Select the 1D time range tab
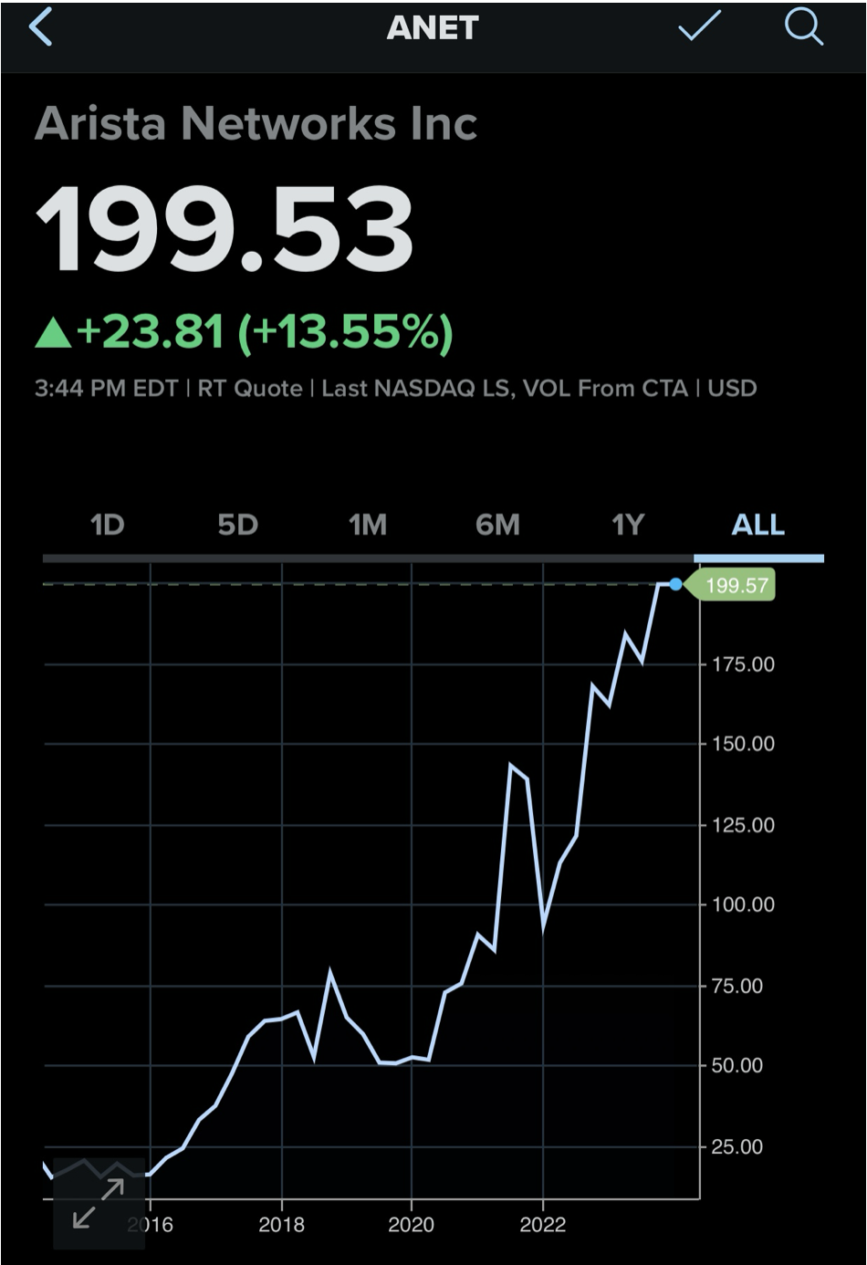Screen dimensions: 867x1265 point(107,525)
